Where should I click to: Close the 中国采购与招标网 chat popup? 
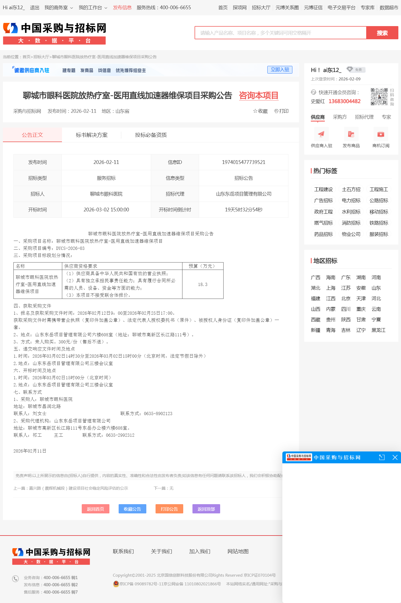(395, 457)
